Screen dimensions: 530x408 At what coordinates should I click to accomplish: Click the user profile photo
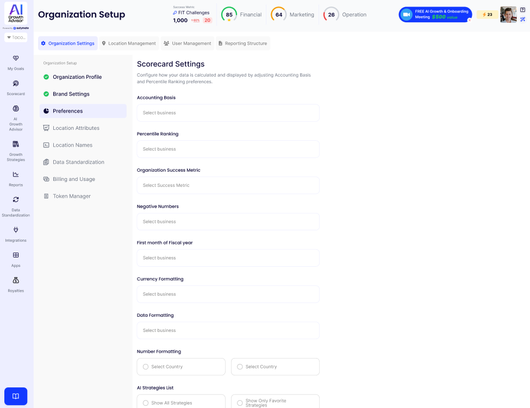click(x=508, y=15)
